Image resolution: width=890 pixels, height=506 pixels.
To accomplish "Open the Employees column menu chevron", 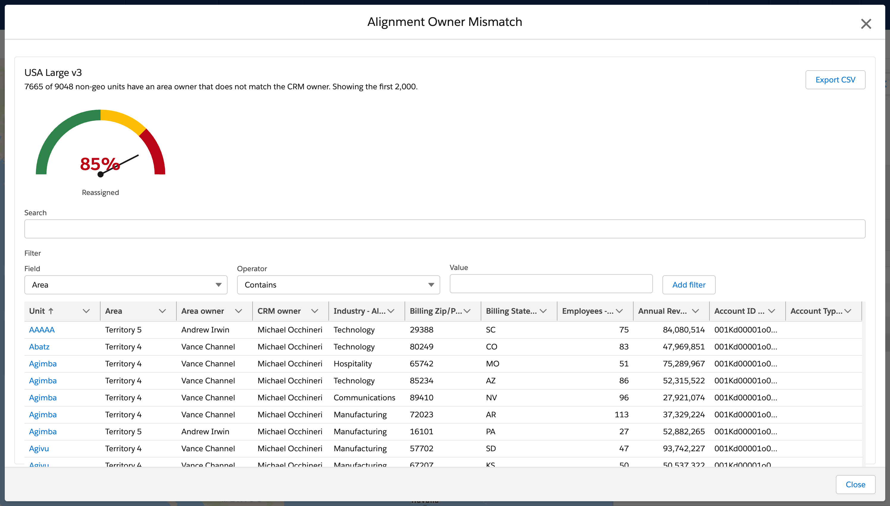I will (x=619, y=311).
